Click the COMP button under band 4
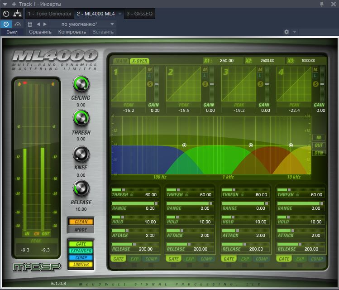The height and width of the screenshot is (290, 339). click(317, 259)
